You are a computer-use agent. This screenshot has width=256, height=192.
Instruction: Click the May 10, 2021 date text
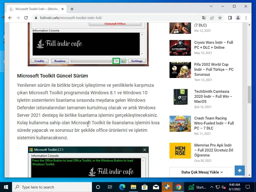pos(203,53)
